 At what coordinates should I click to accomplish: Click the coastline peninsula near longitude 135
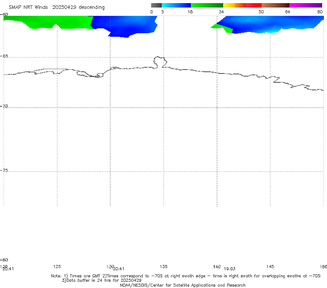coord(160,62)
